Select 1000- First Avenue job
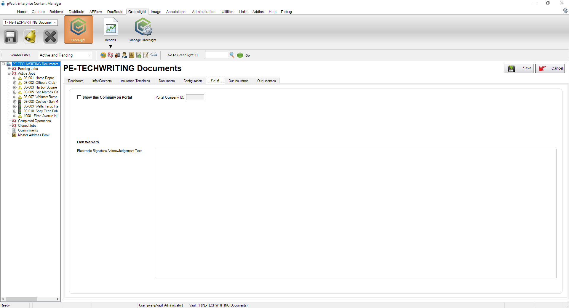The image size is (569, 308). point(41,116)
